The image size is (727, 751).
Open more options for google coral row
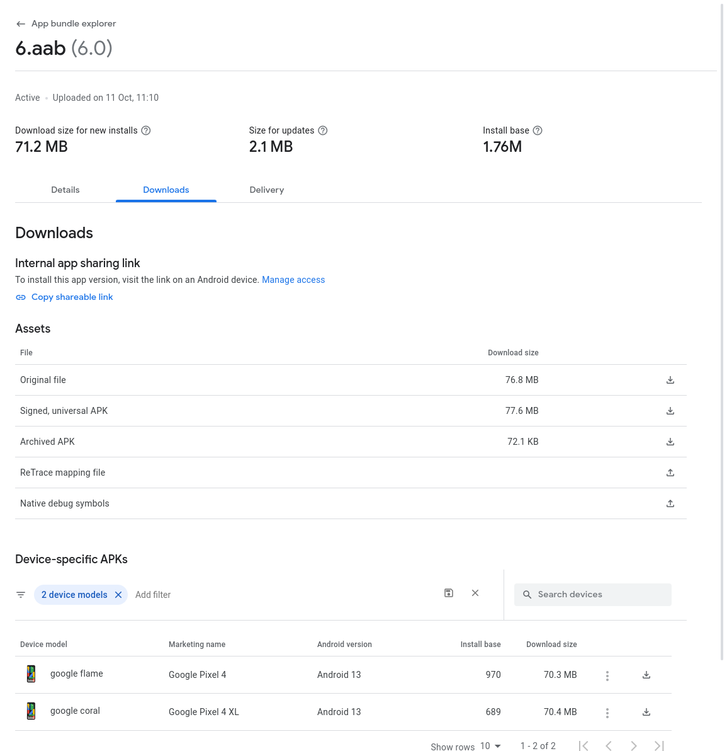point(607,713)
